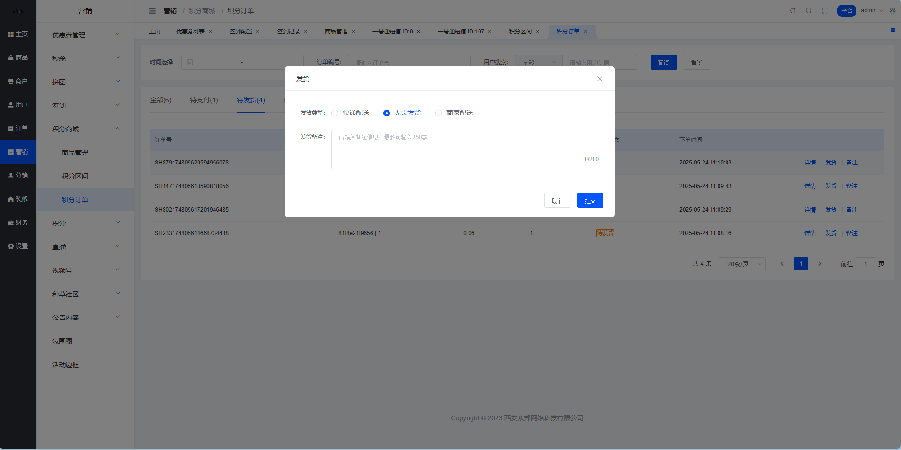
Task: Open the 签到配置 page tab
Action: pos(240,32)
